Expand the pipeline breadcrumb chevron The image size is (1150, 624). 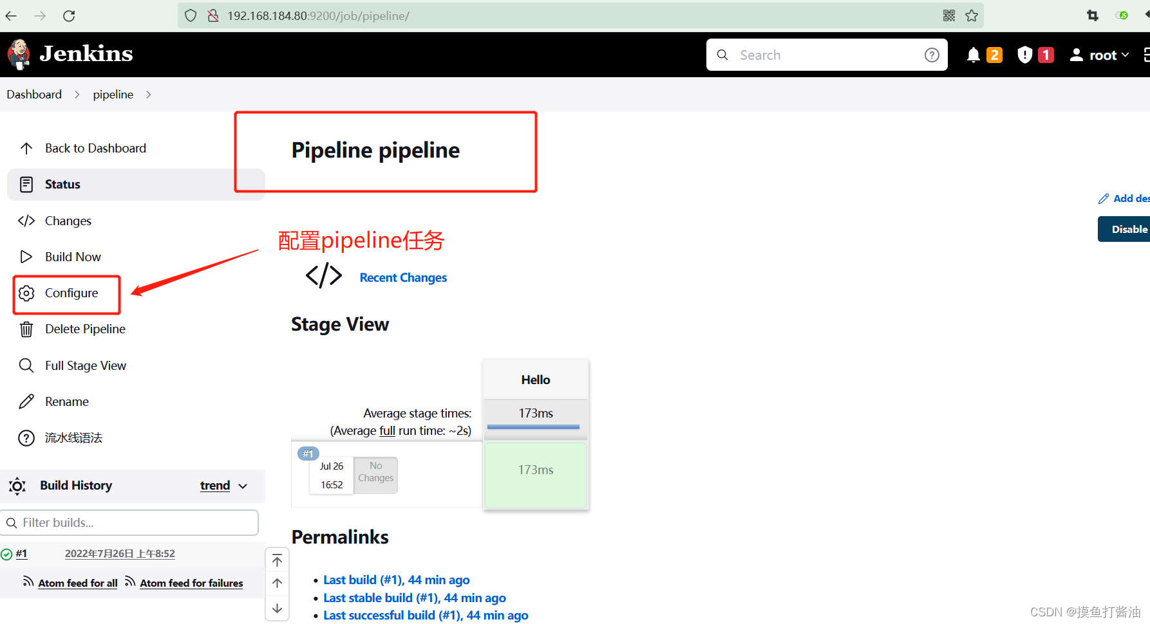pyautogui.click(x=149, y=95)
